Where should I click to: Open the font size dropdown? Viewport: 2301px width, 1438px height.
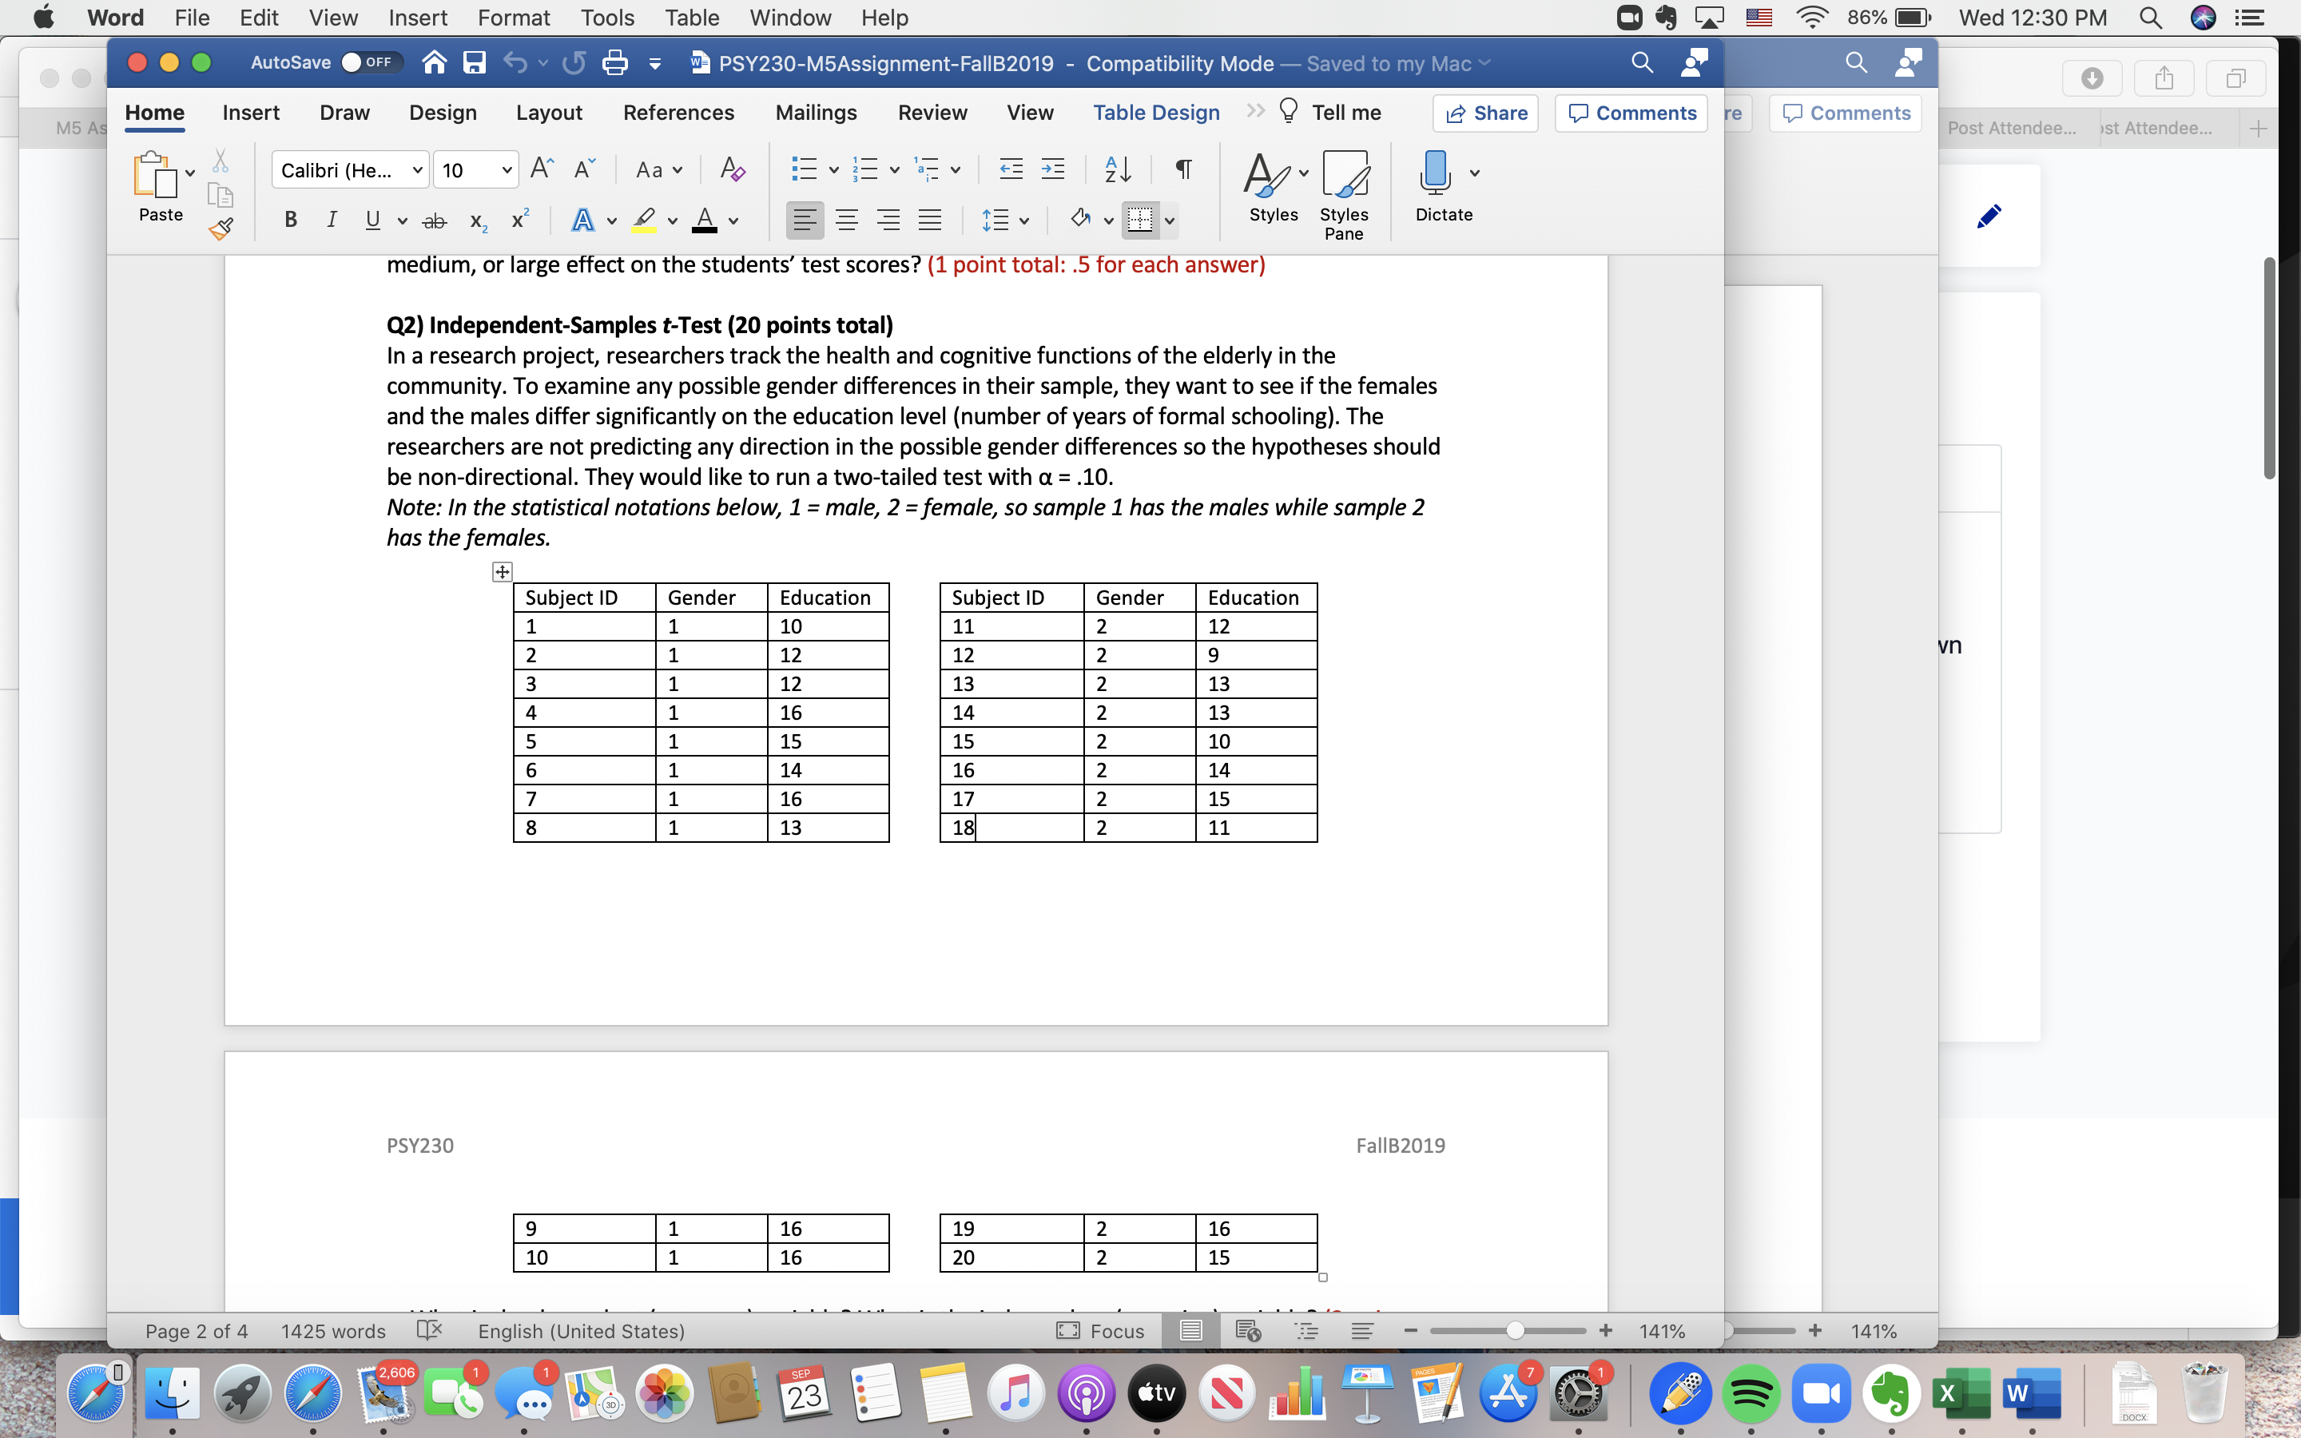coord(507,170)
